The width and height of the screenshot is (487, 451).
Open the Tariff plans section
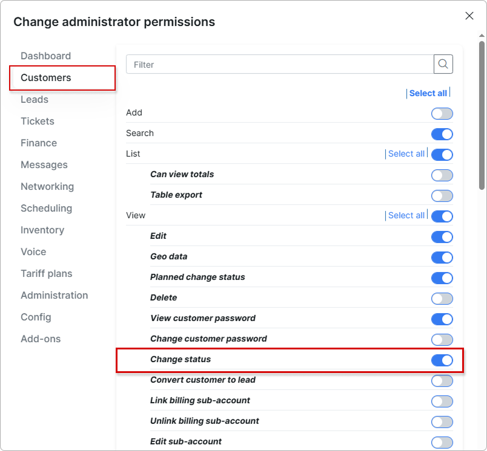point(46,273)
